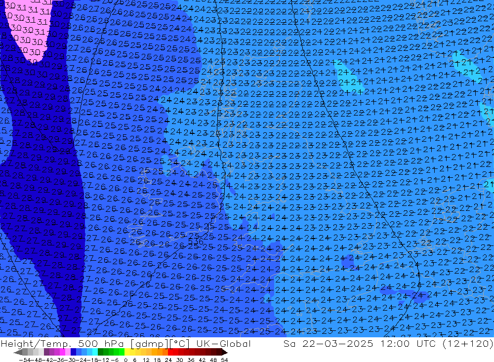
Task: Select the pure yellow swatch above label 0
Action: pyautogui.click(x=127, y=352)
